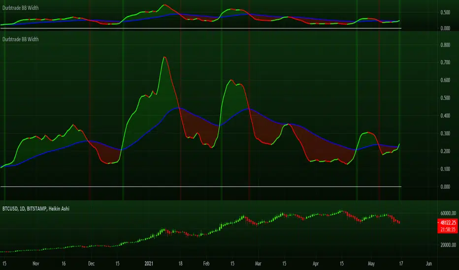Click the 0.800 value on the price scale
The height and width of the screenshot is (270, 459).
[x=445, y=45]
